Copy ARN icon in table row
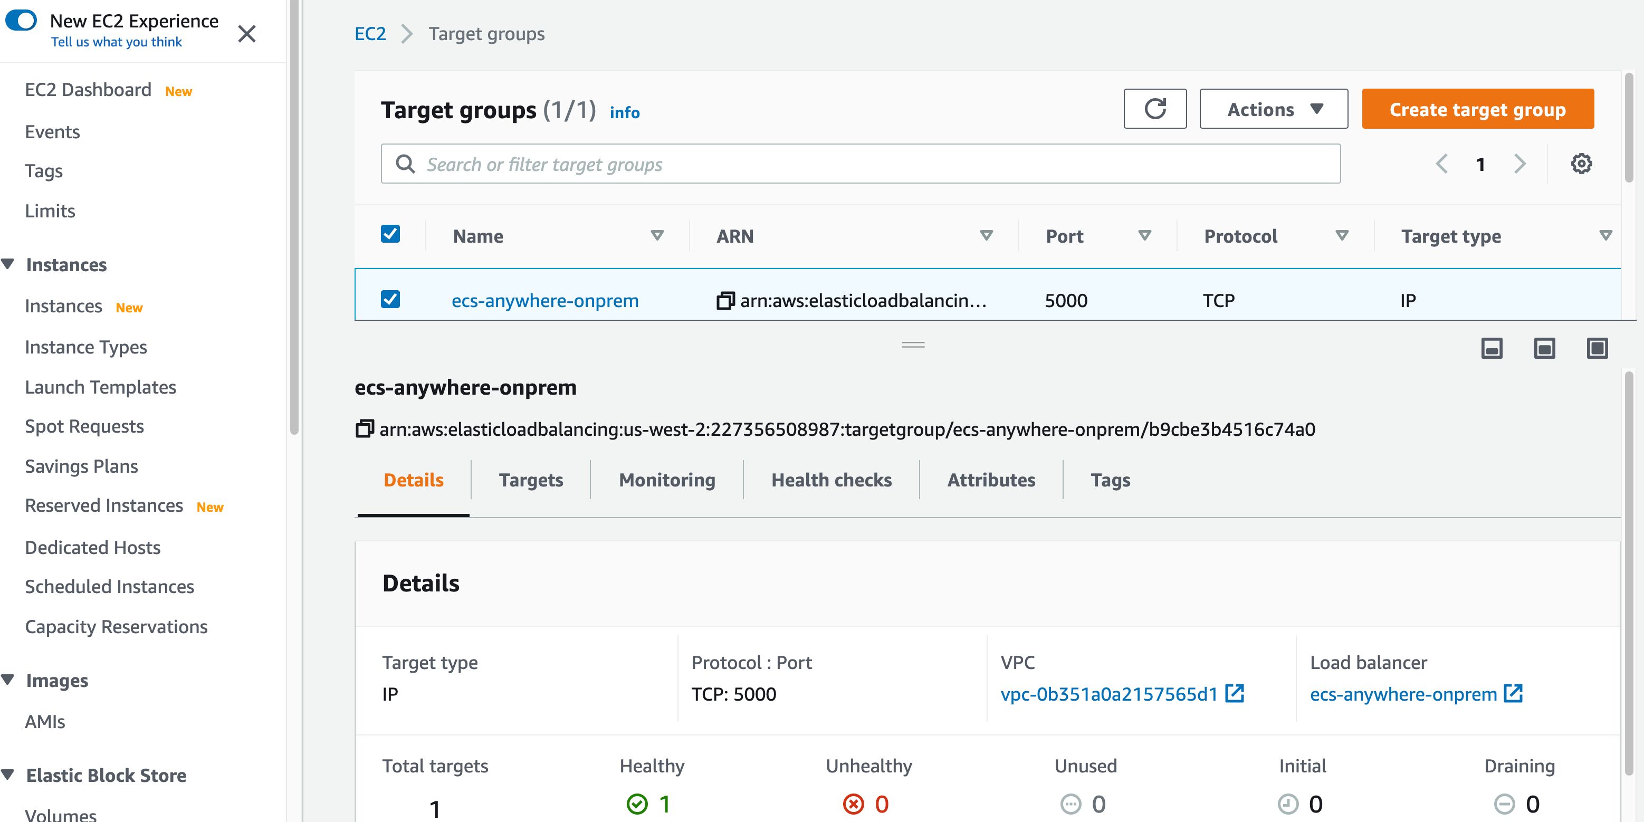This screenshot has height=822, width=1644. (725, 301)
